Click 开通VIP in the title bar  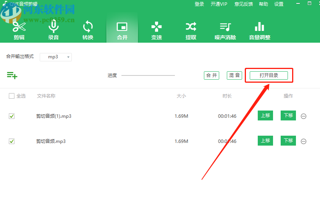click(x=219, y=4)
